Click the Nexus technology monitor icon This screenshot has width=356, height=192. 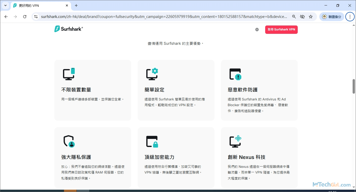tap(235, 142)
